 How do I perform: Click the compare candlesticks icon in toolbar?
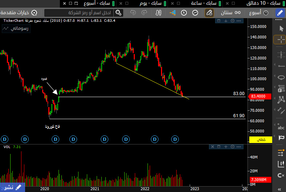click(x=158, y=13)
